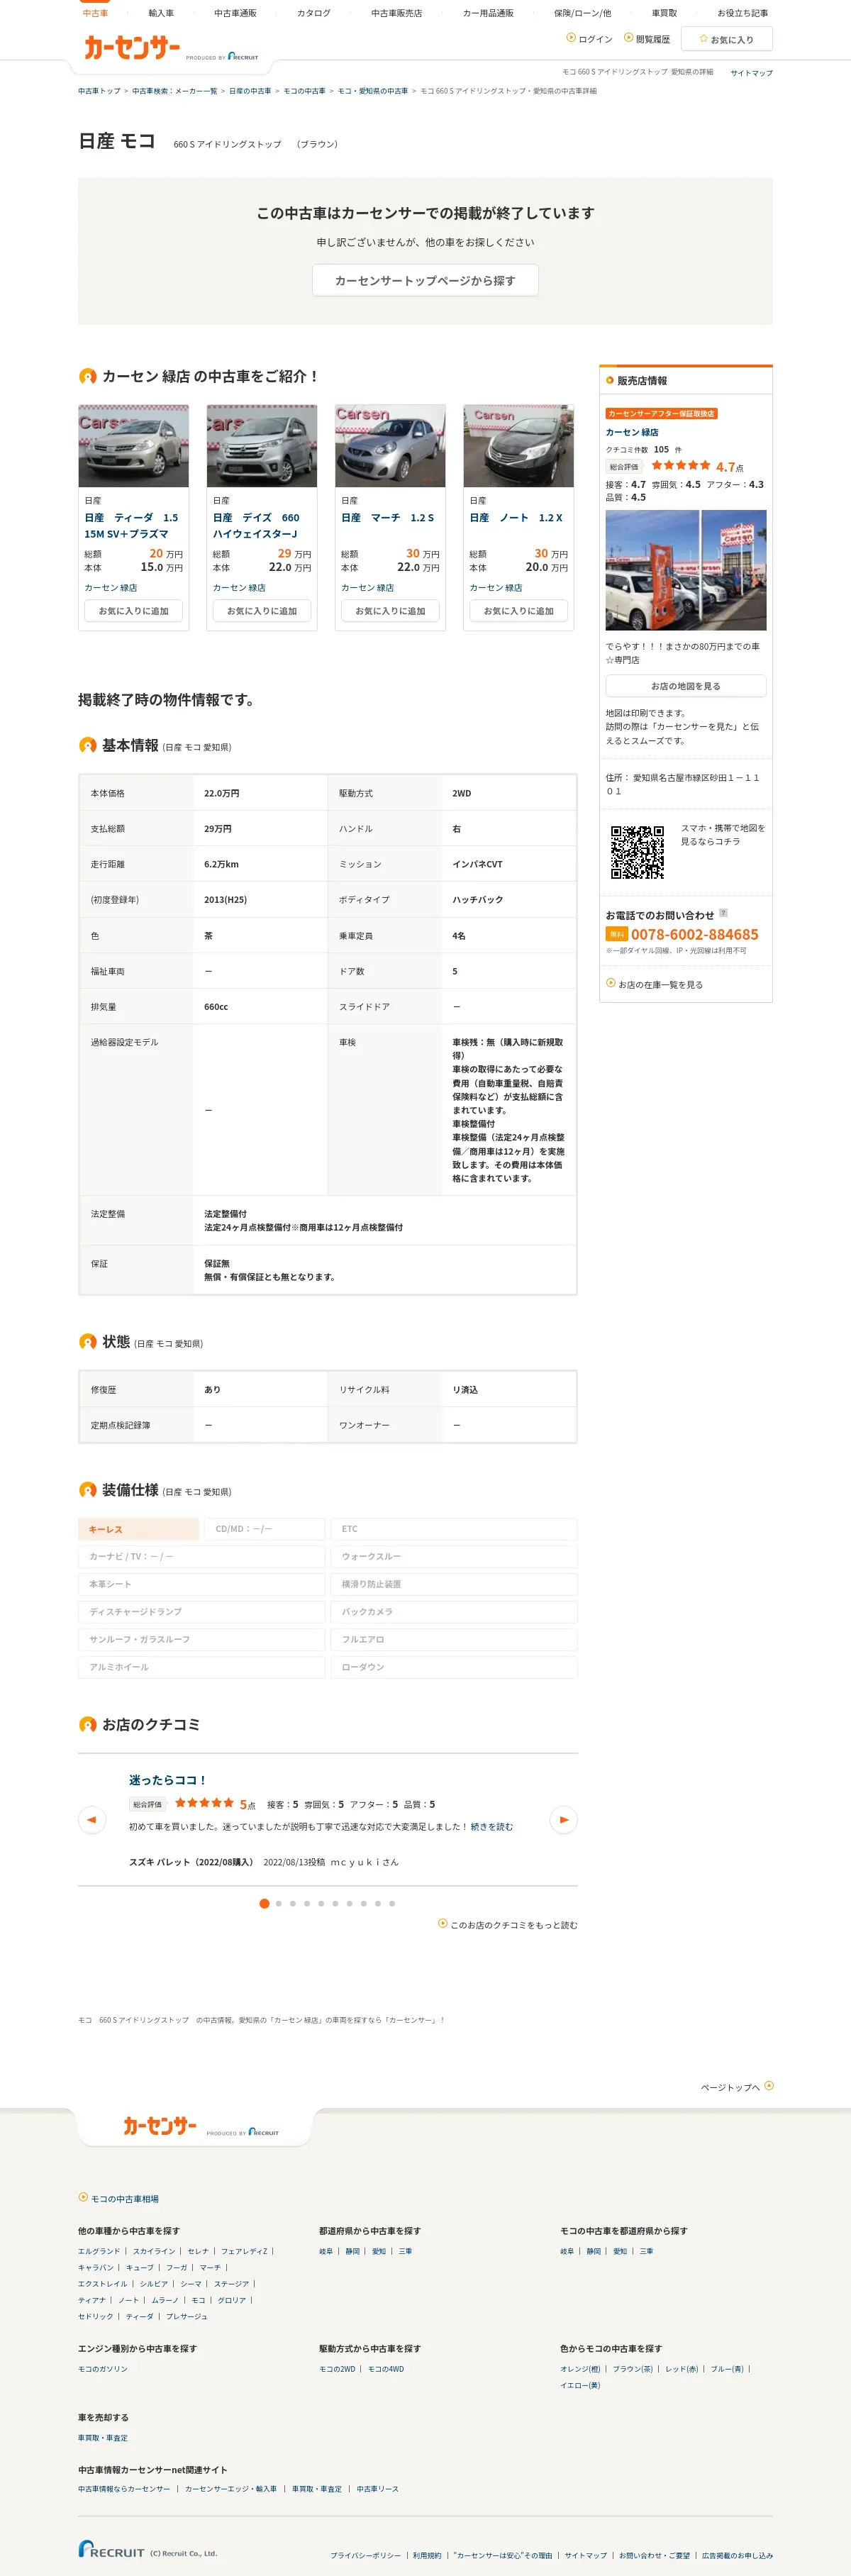Select the last review carousel dot
This screenshot has width=851, height=2576.
coord(392,1904)
